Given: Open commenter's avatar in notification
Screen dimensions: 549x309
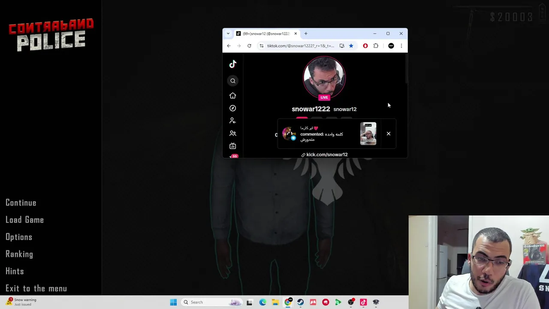Looking at the screenshot, I should [289, 133].
